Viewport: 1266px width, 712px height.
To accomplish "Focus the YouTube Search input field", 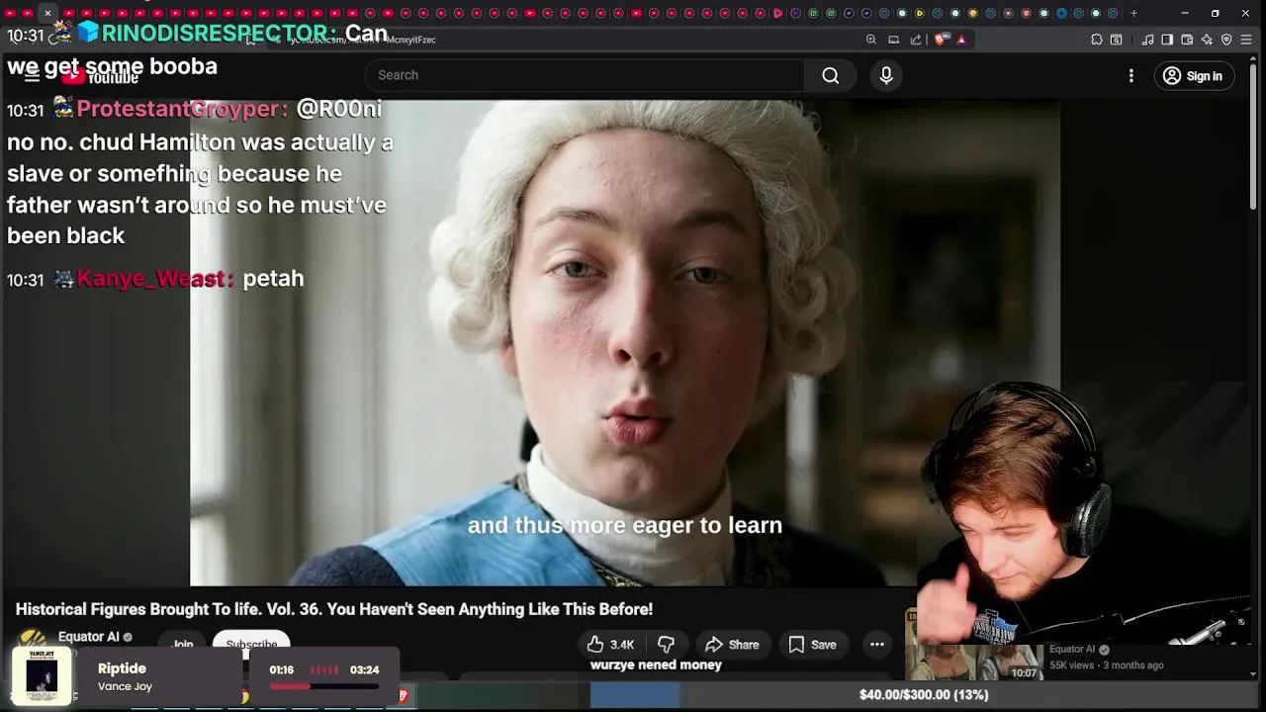I will (x=586, y=75).
